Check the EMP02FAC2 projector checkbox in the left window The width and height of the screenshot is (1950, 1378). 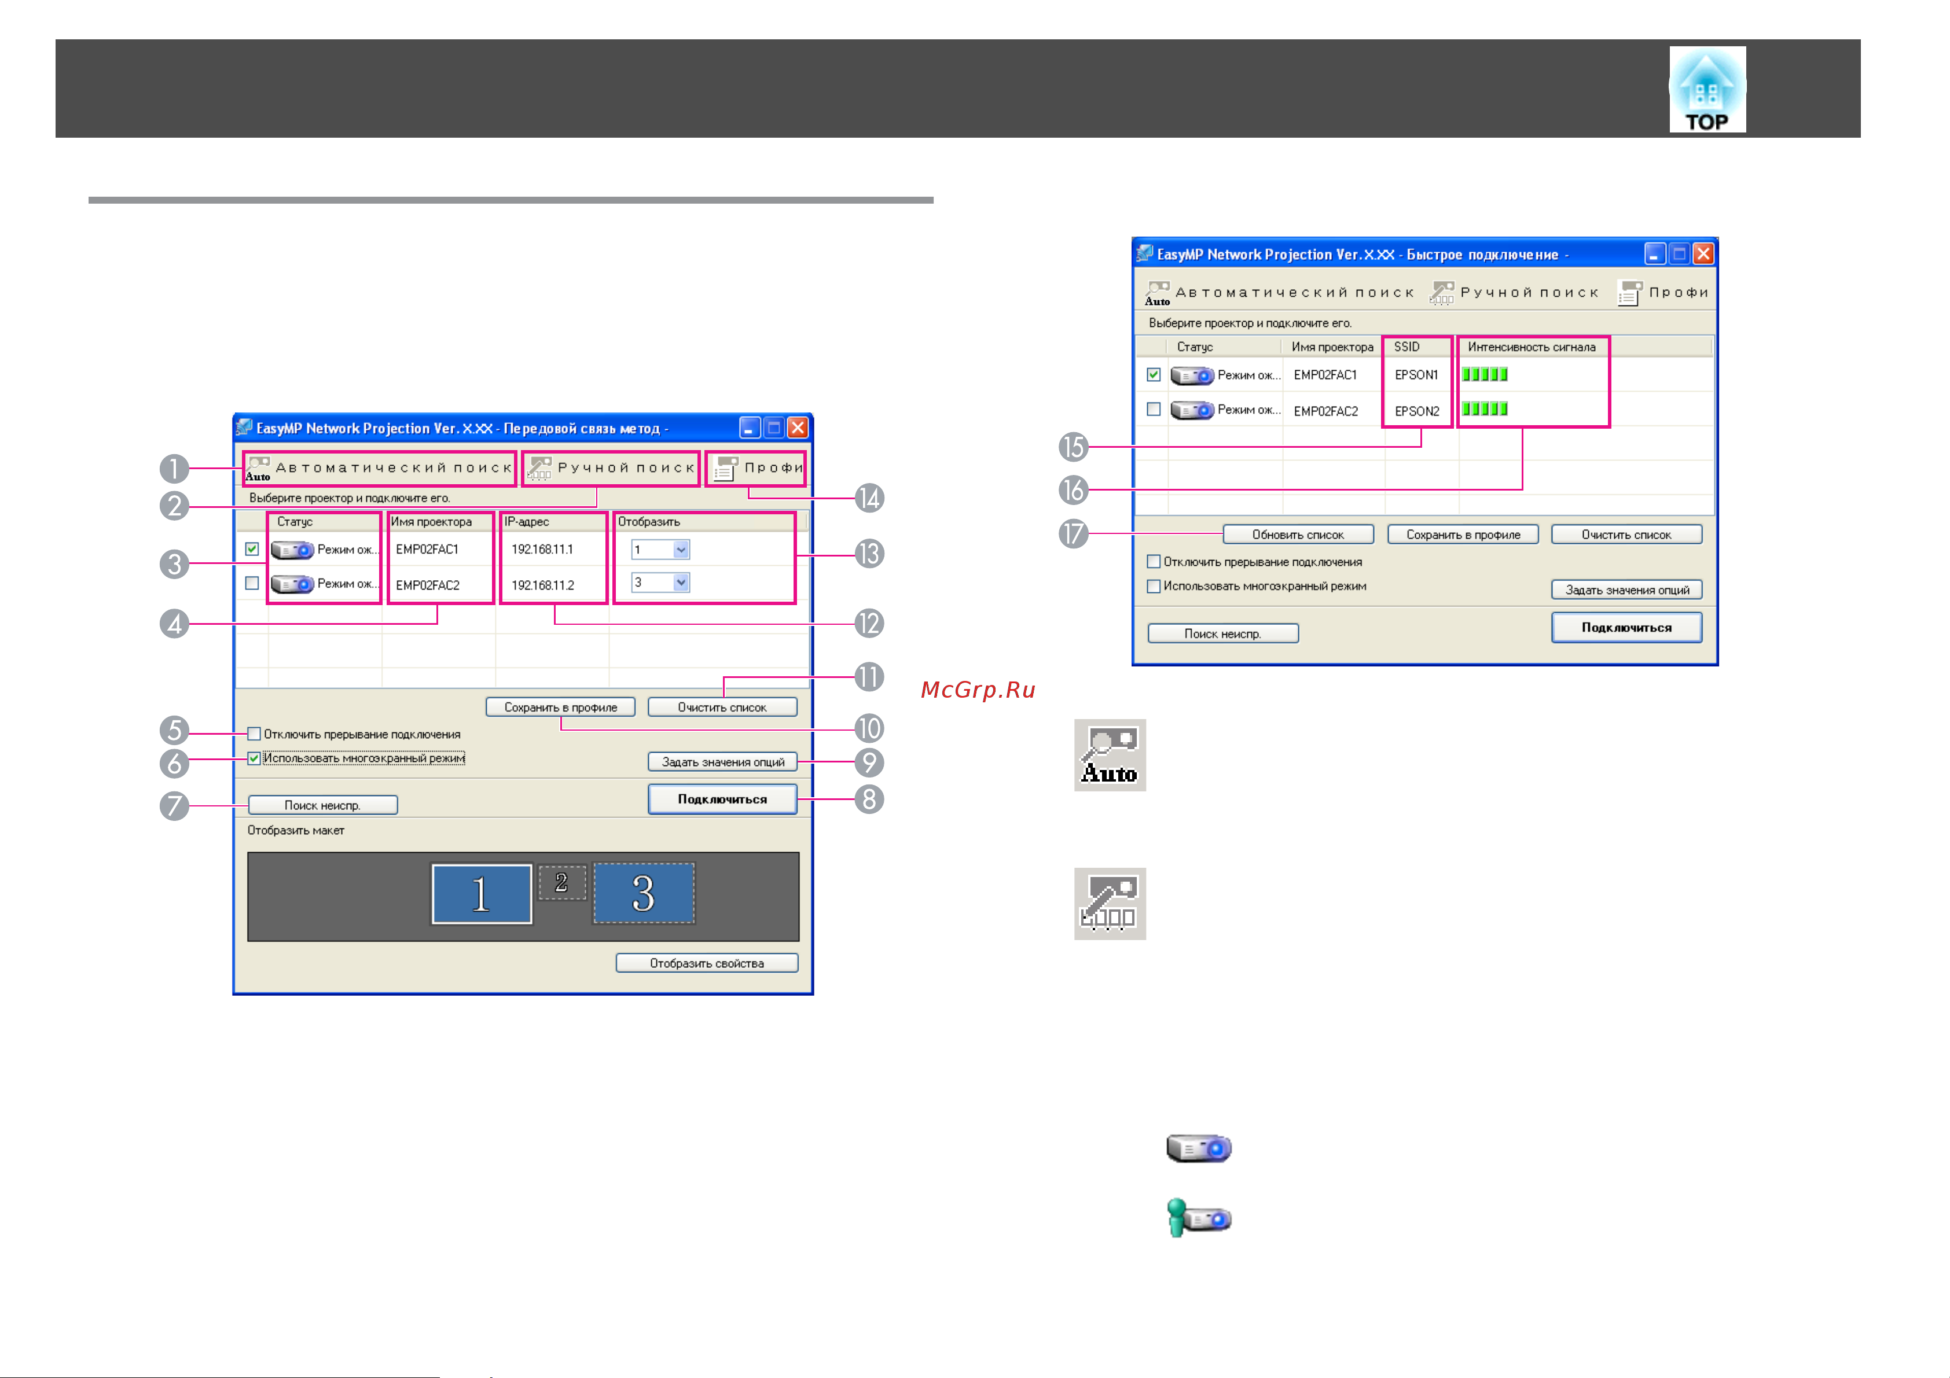[x=252, y=583]
